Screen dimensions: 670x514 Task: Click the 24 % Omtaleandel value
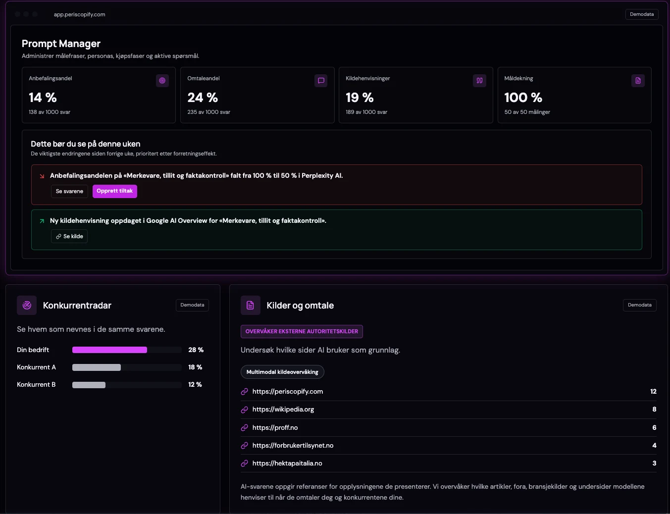pyautogui.click(x=203, y=98)
